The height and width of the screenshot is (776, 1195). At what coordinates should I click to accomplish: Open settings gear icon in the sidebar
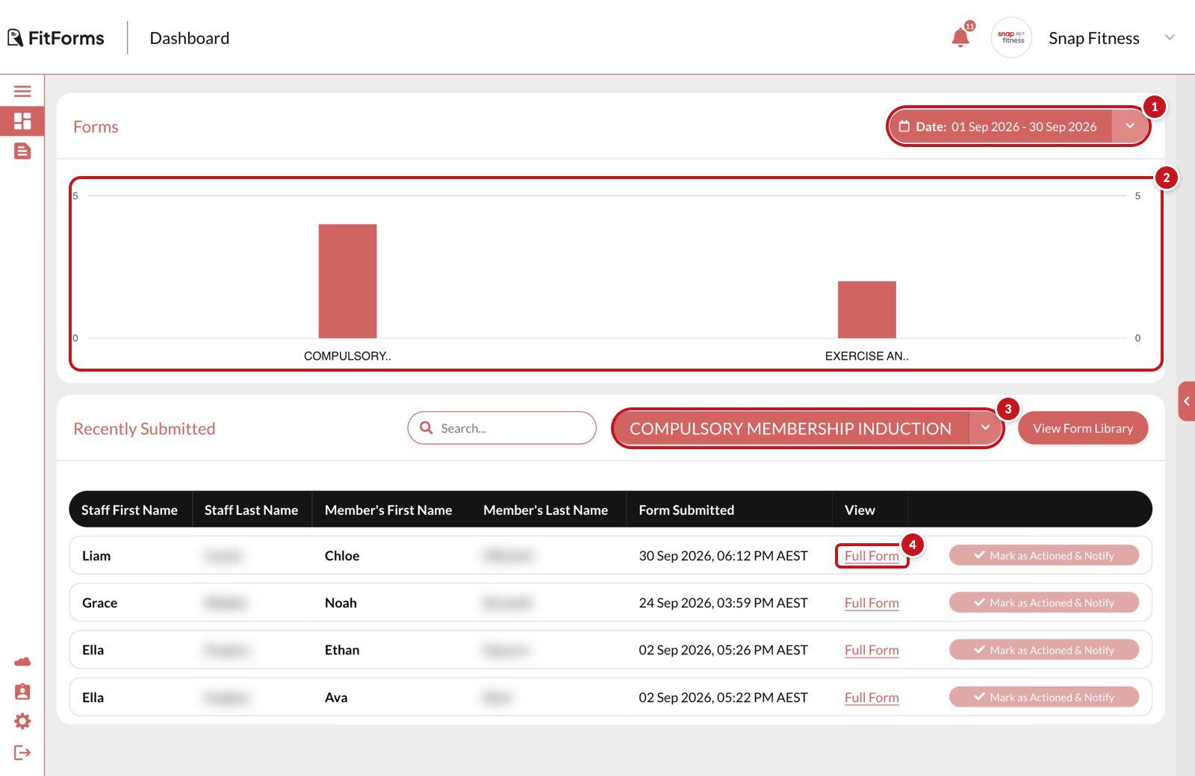22,722
